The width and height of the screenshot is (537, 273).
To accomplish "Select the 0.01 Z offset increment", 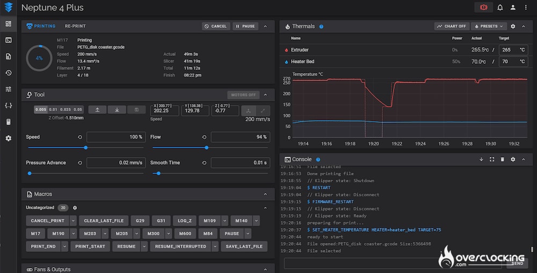I will click(x=53, y=109).
